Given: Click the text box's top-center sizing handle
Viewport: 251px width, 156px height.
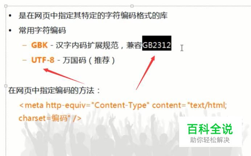Looking at the screenshot, I should 132,6.
